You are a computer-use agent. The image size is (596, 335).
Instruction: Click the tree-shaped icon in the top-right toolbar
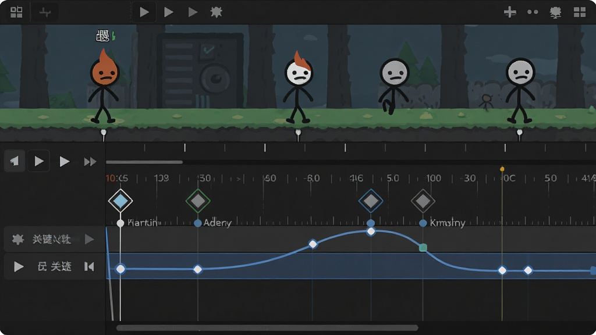point(556,13)
